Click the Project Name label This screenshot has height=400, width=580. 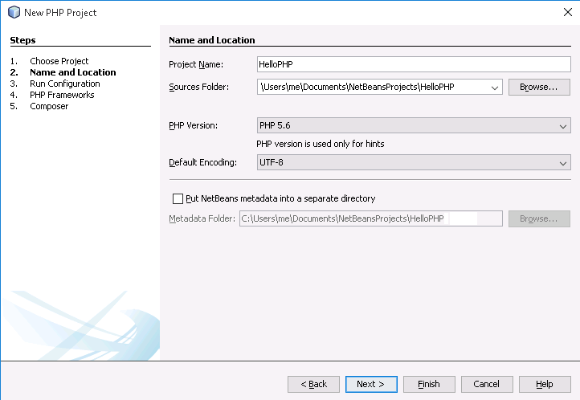(x=196, y=64)
